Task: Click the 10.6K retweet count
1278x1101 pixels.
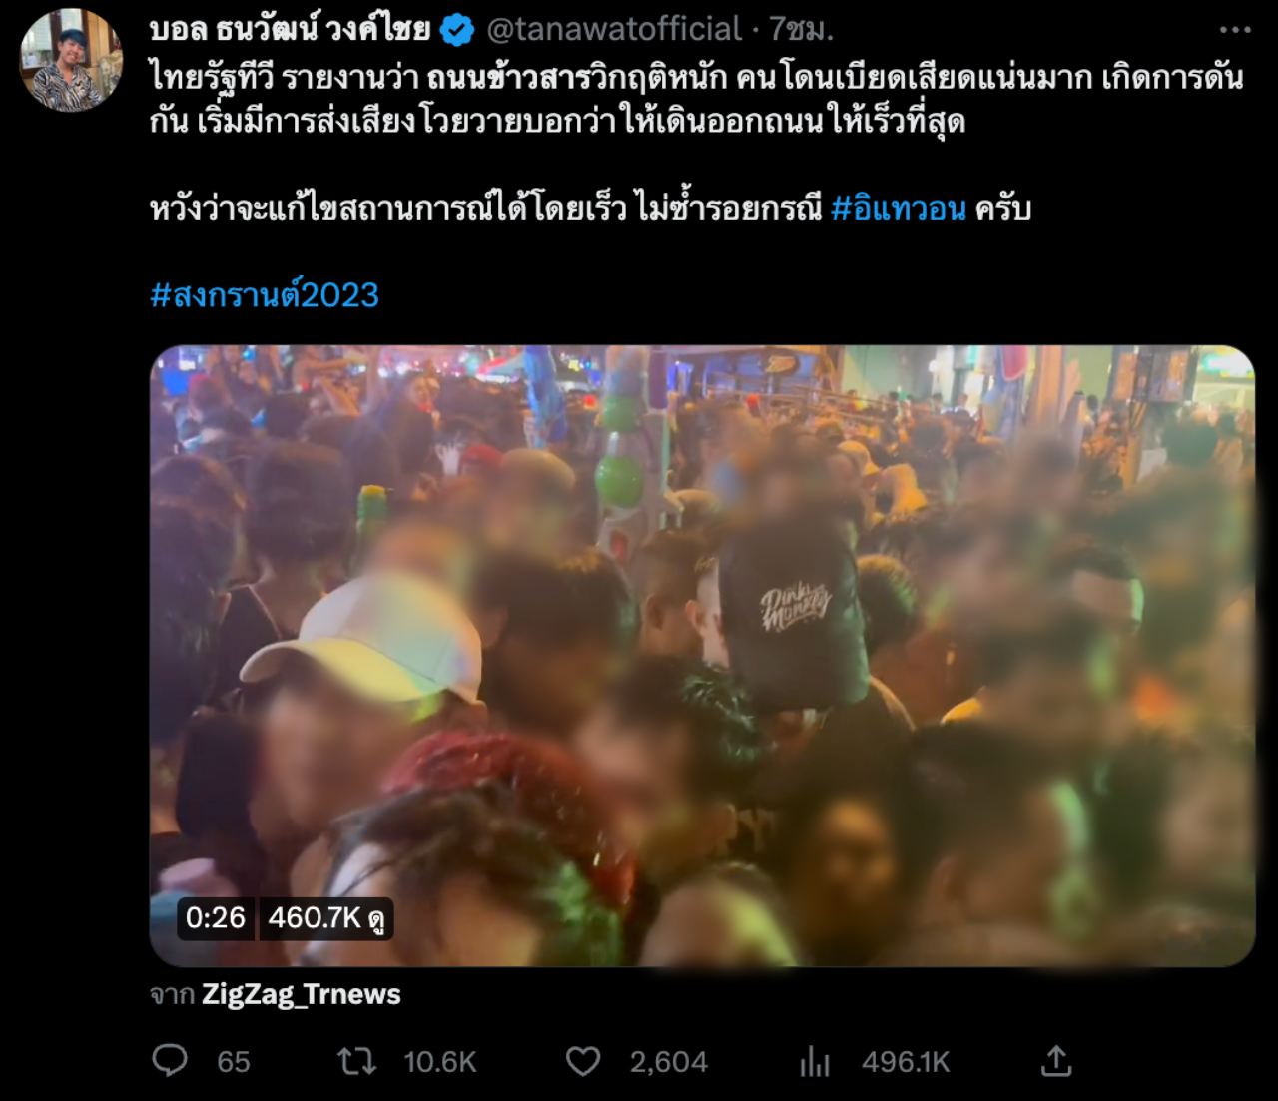Action: coord(440,1062)
